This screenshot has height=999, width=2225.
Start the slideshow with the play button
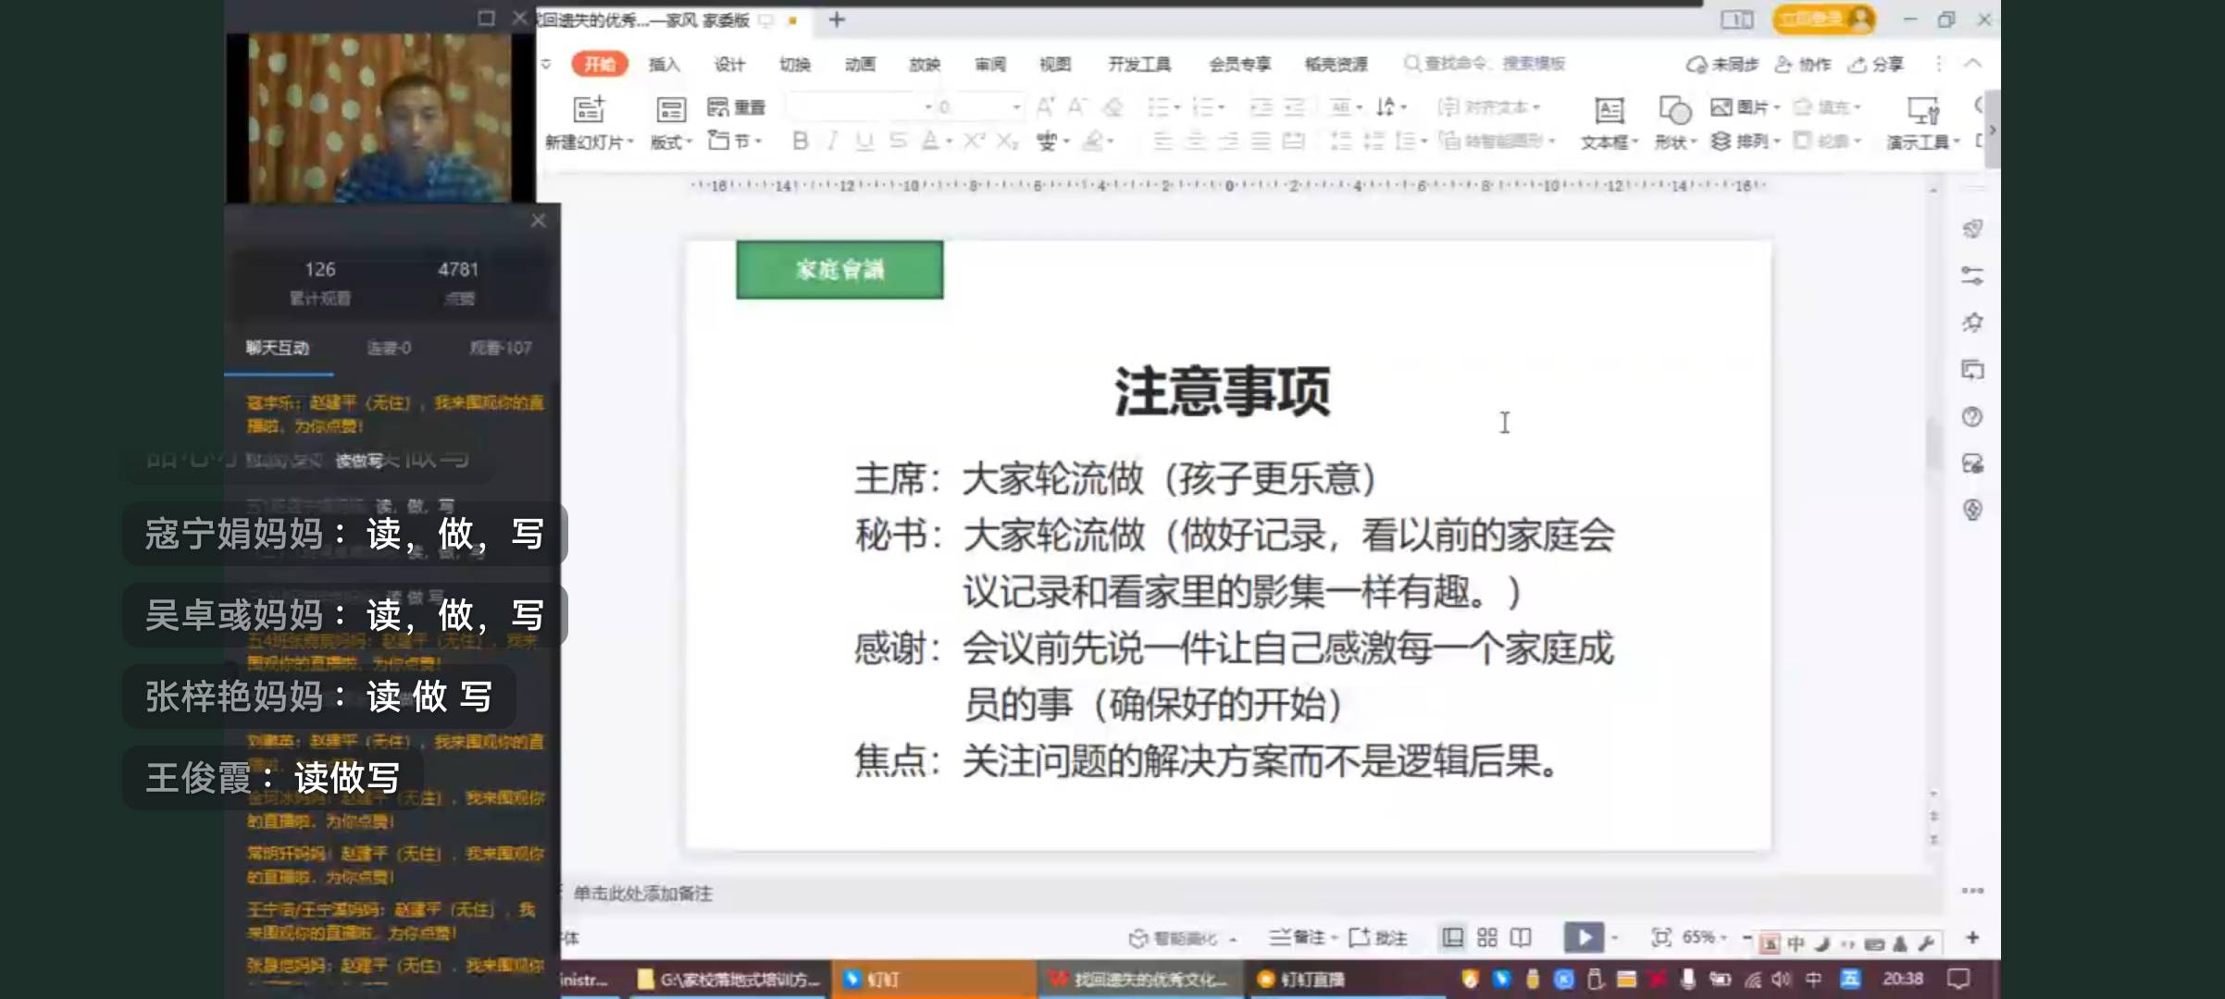tap(1585, 938)
